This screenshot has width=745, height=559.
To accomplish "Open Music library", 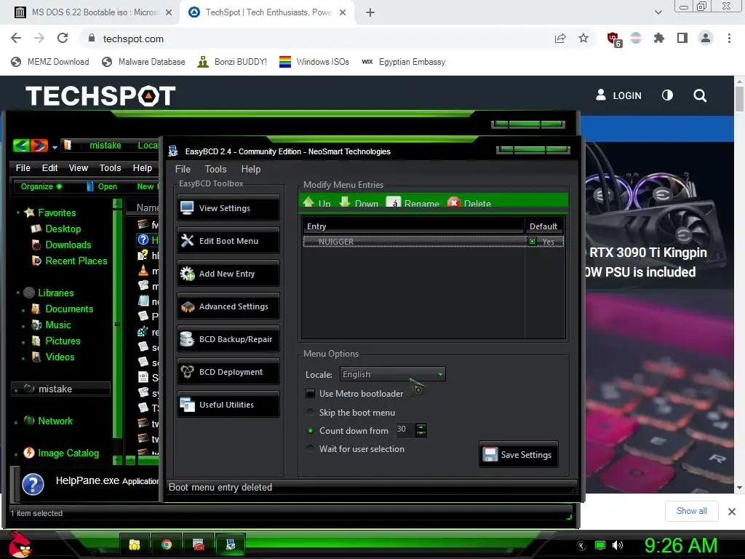I will tap(57, 325).
